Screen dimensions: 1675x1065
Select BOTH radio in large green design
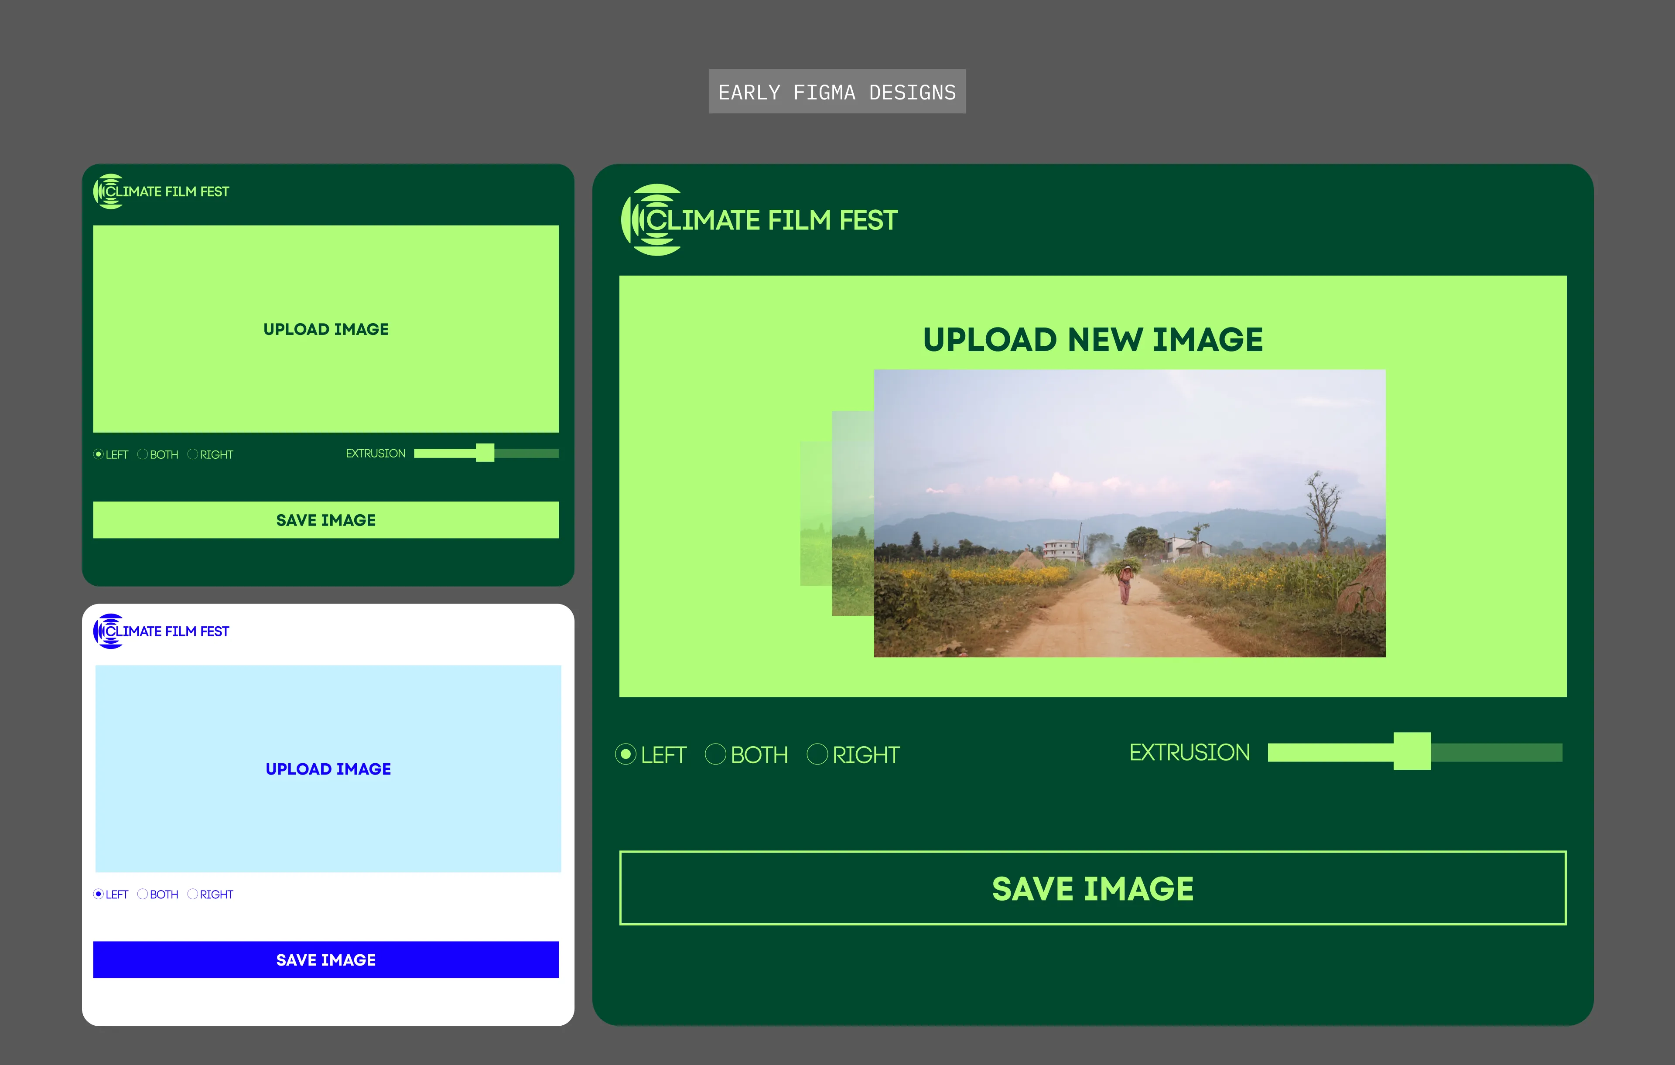click(x=715, y=754)
